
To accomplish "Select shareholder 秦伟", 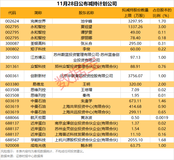I will coord(86,95).
